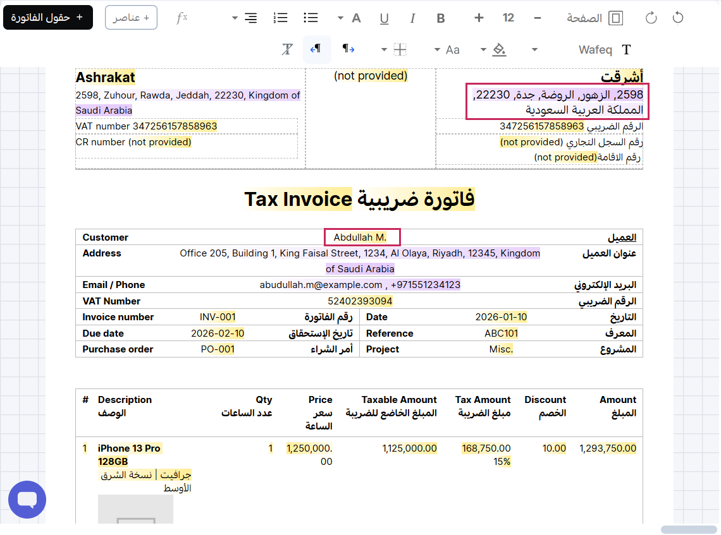The width and height of the screenshot is (721, 535).
Task: Click discount value 10.00
Action: pos(554,448)
